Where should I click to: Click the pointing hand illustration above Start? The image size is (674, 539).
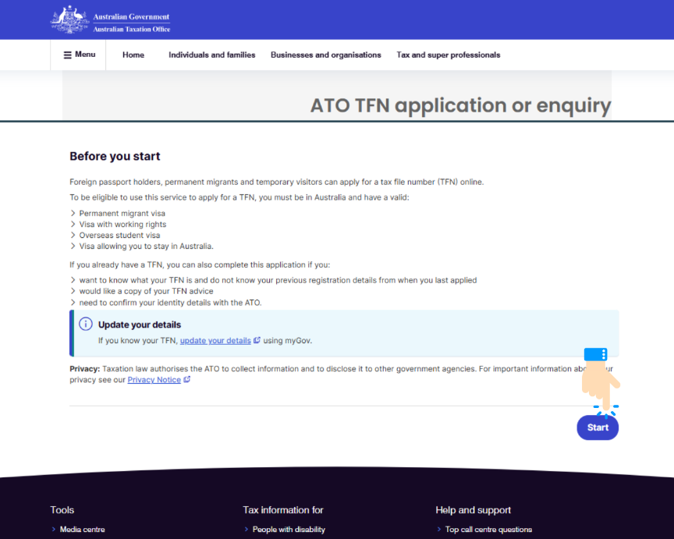(601, 378)
